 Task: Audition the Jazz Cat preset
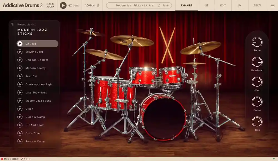coord(20,76)
